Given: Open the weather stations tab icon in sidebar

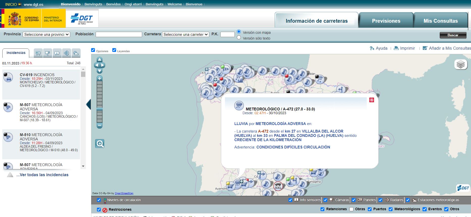Looking at the screenshot, I should 76,53.
